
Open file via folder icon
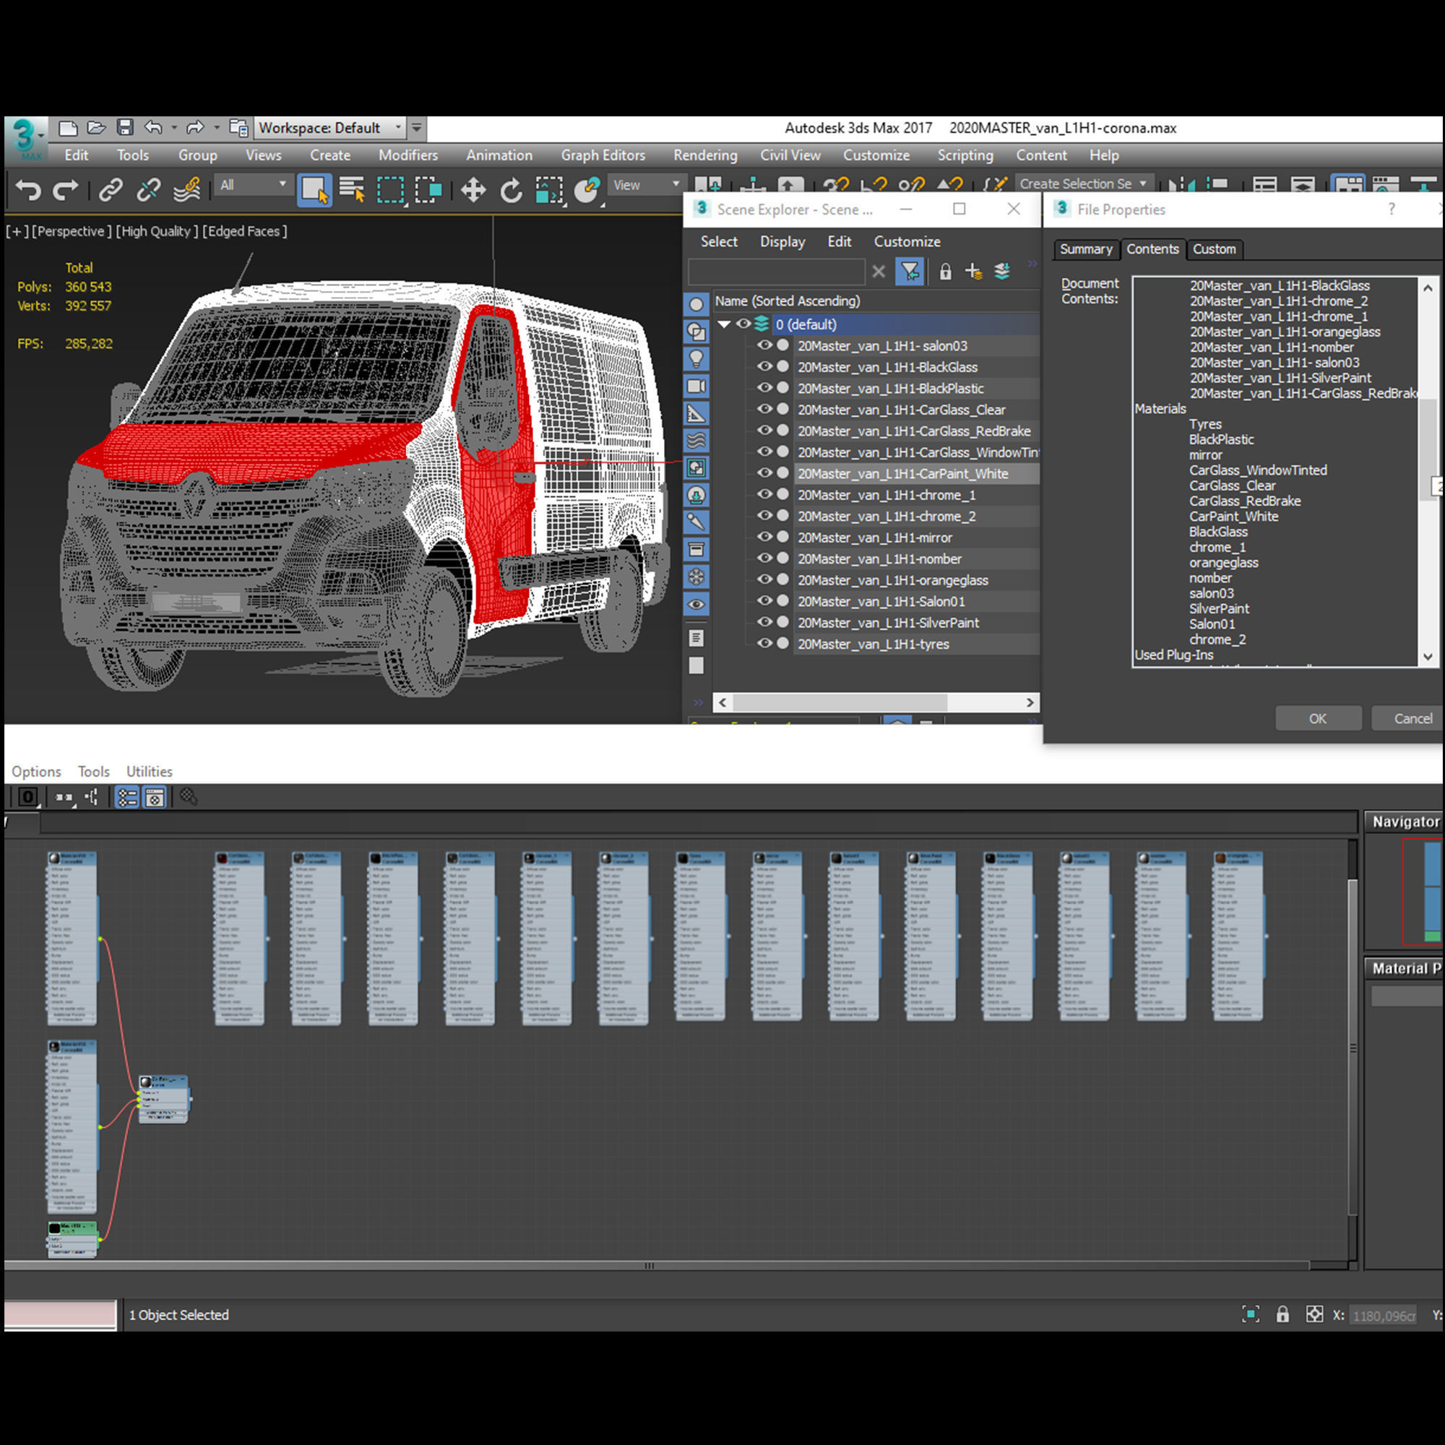[96, 128]
